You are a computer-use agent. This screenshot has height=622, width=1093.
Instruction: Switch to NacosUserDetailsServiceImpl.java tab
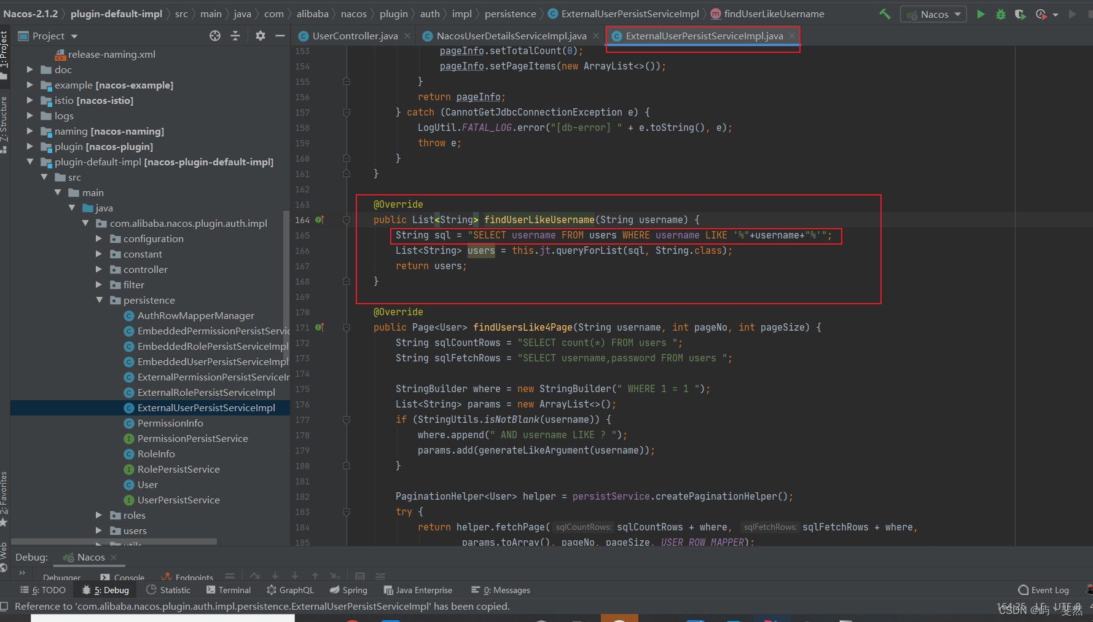click(511, 36)
